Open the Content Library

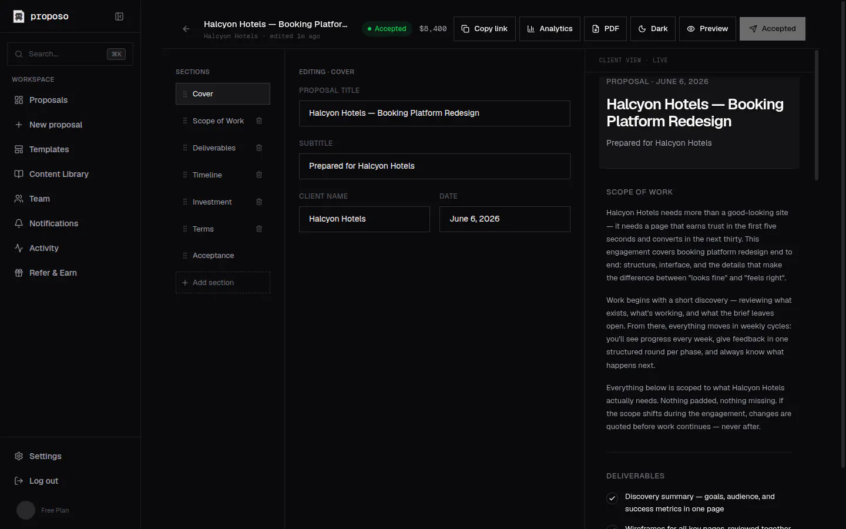[x=70, y=174]
